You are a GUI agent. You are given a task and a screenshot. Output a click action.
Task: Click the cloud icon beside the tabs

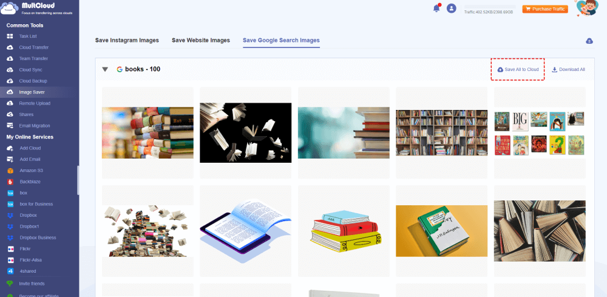pos(589,41)
